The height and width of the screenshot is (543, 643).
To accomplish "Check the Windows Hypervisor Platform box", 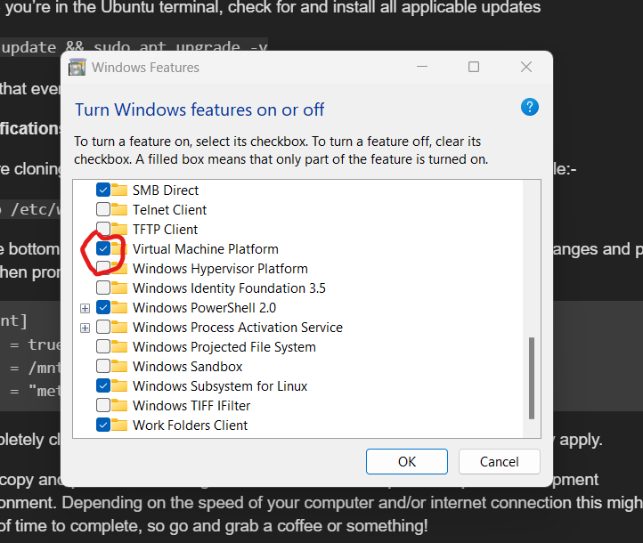I will 103,268.
